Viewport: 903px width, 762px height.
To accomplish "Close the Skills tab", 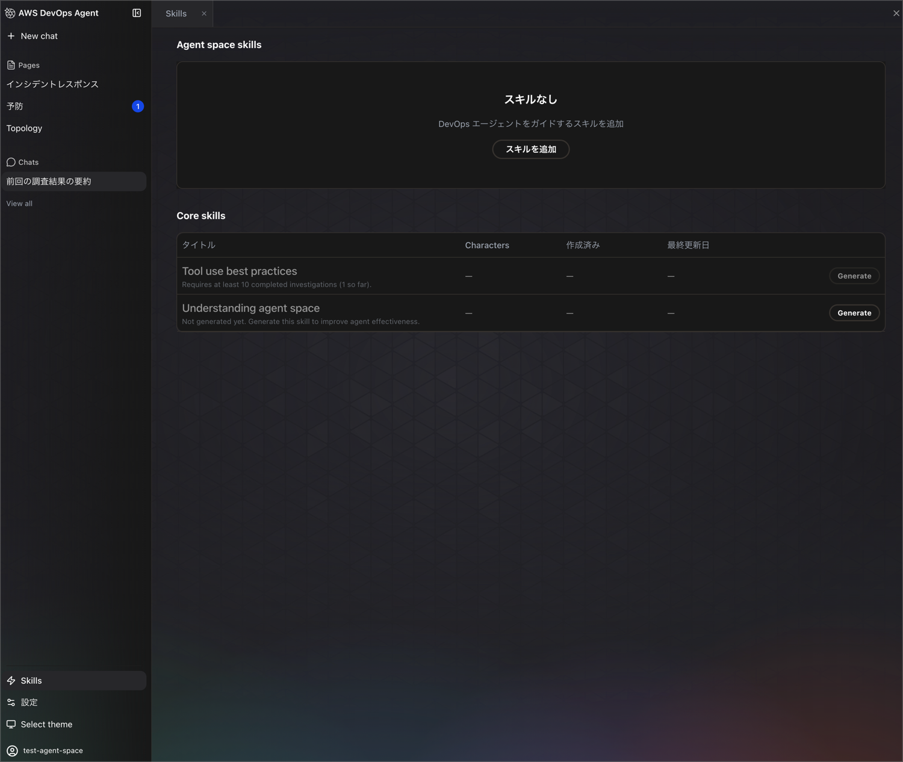I will click(204, 13).
